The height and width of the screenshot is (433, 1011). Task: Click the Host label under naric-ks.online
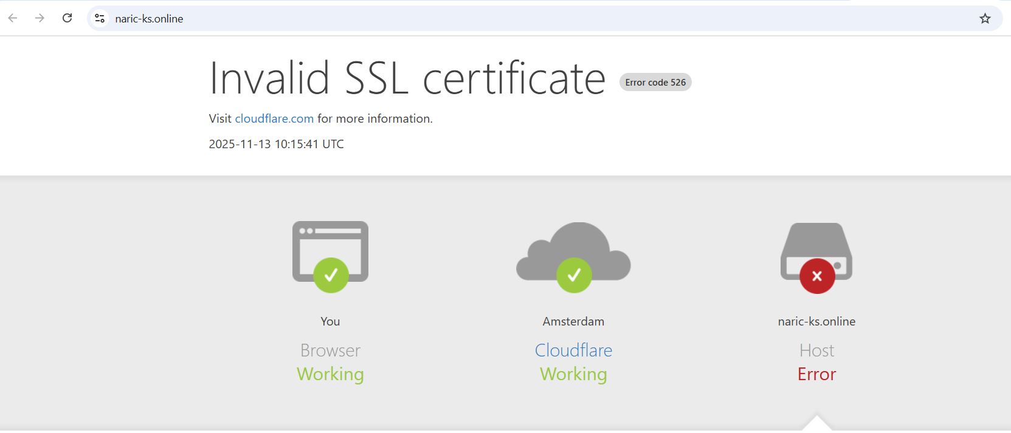pyautogui.click(x=816, y=350)
